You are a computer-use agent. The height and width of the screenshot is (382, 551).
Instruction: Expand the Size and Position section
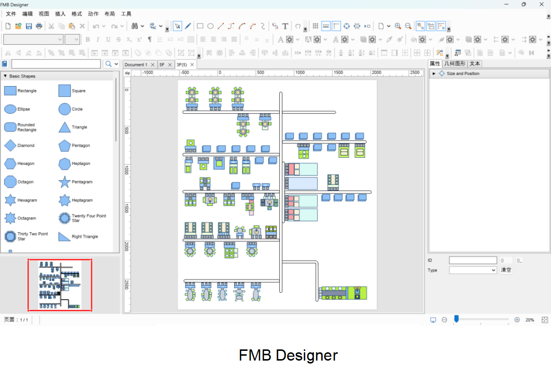click(434, 73)
